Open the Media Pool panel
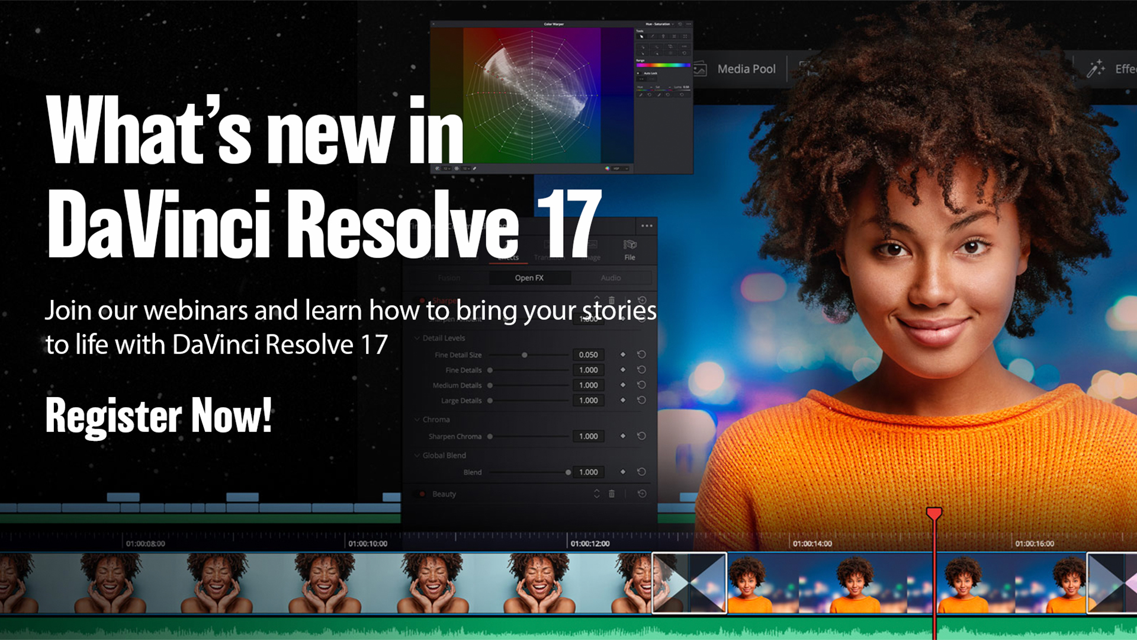 pyautogui.click(x=746, y=69)
